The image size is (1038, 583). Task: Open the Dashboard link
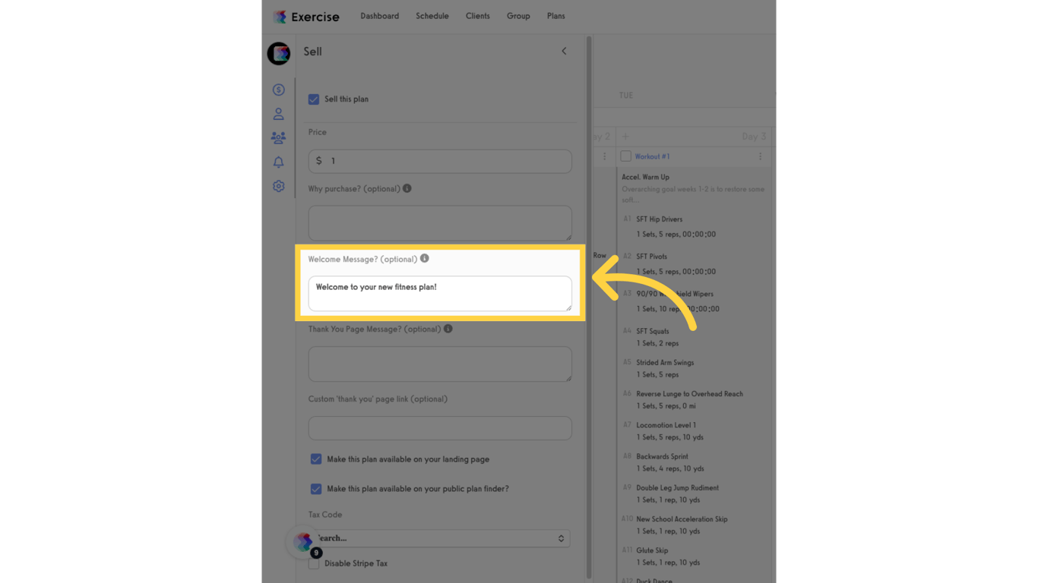pyautogui.click(x=379, y=15)
